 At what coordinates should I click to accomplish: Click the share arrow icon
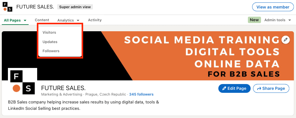click(259, 89)
